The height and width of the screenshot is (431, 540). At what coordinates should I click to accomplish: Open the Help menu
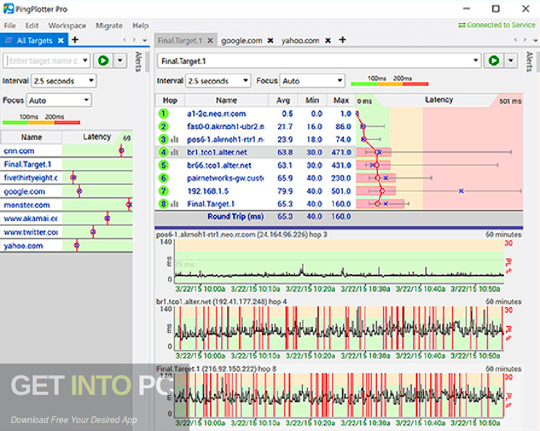click(x=140, y=25)
